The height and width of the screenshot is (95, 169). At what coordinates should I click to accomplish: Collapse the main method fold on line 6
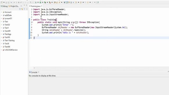coord(32,22)
